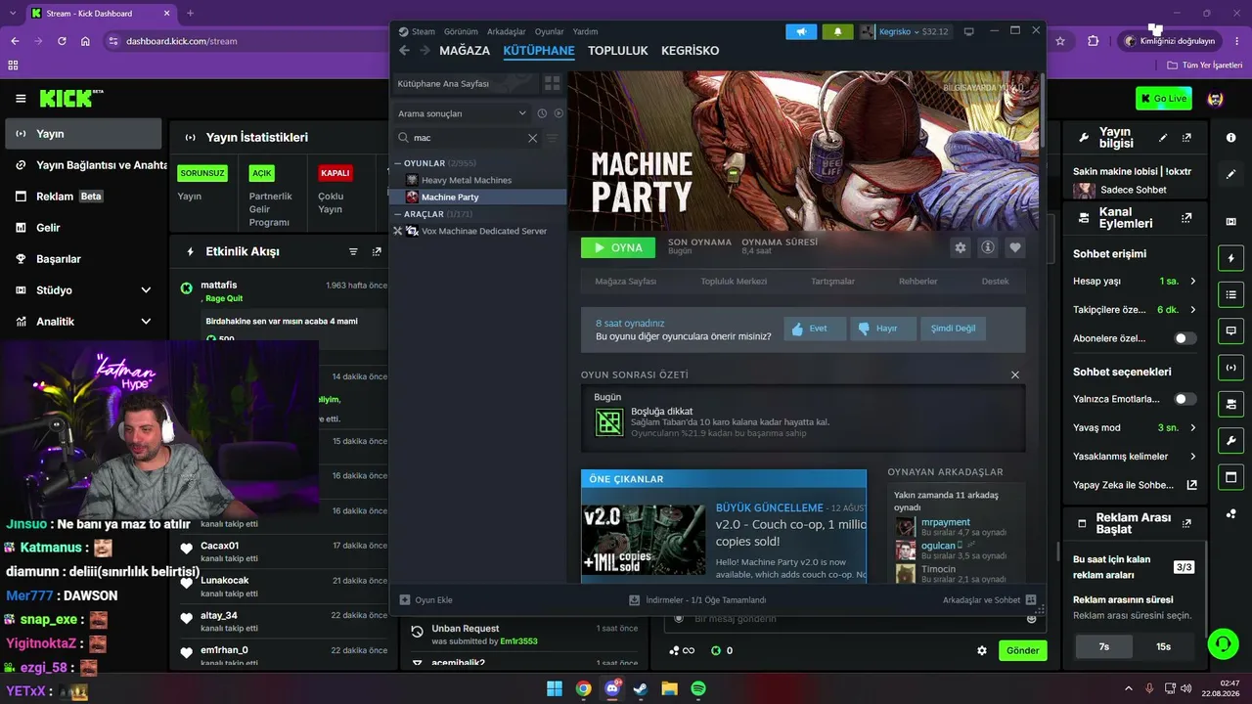Recommend game with Evet button
The image size is (1252, 704).
(815, 329)
